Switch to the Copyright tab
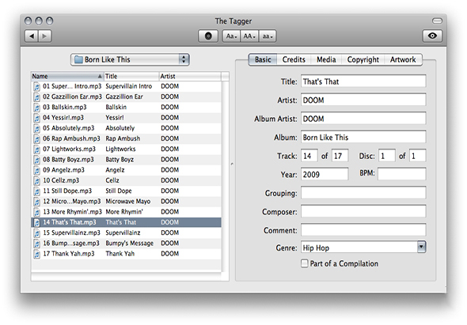This screenshot has height=325, width=467. click(363, 59)
